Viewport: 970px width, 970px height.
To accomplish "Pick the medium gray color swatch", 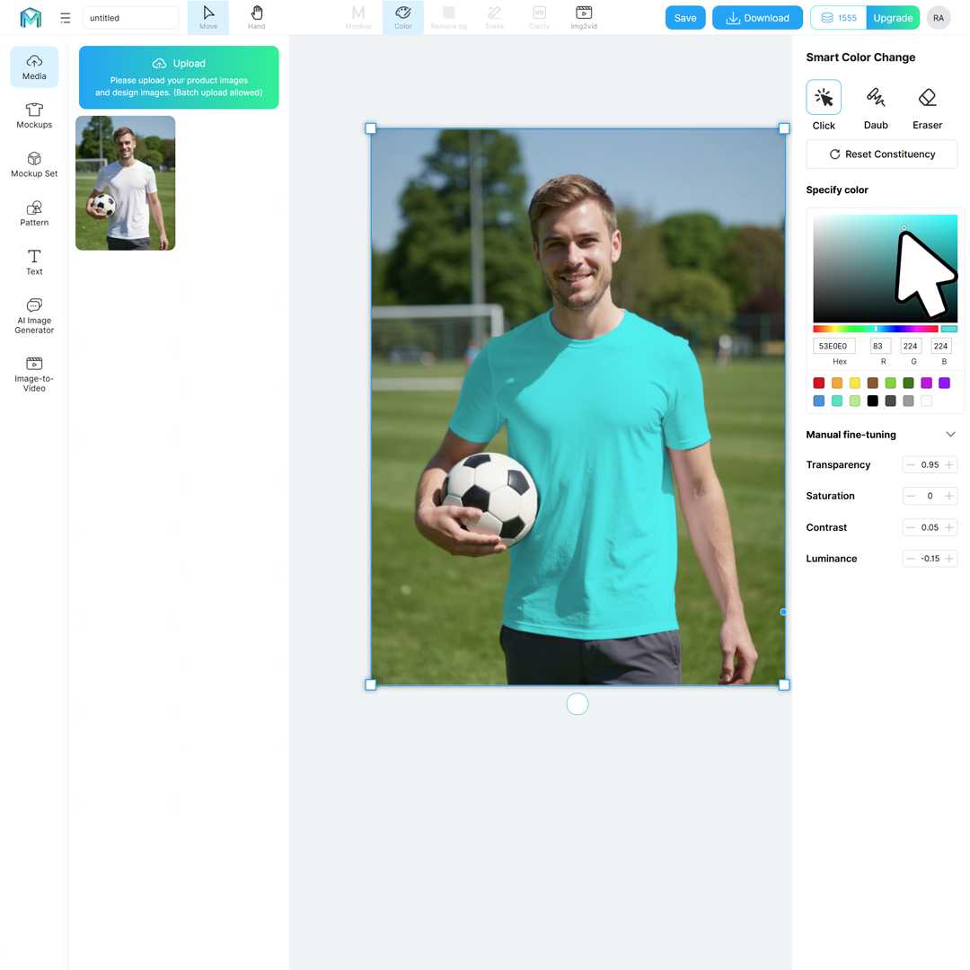I will (x=908, y=401).
